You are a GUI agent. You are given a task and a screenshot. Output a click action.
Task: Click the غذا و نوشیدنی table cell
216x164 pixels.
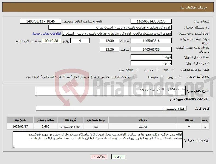[71, 126]
